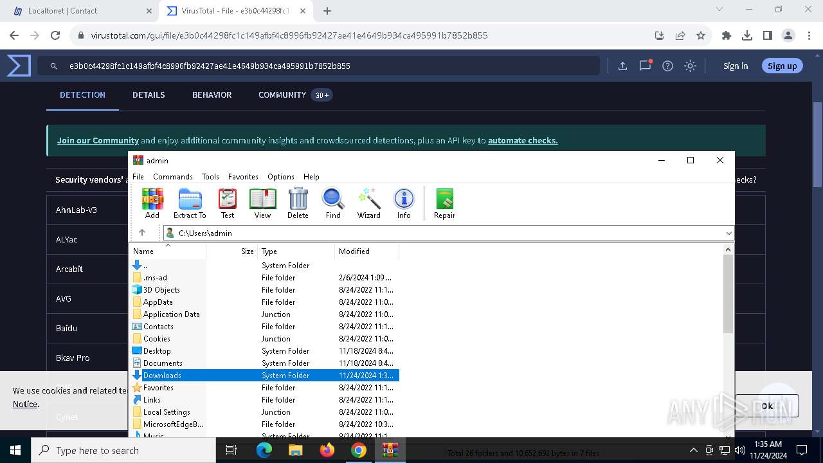Switch to the DETAILS tab
The width and height of the screenshot is (823, 463).
pos(149,95)
